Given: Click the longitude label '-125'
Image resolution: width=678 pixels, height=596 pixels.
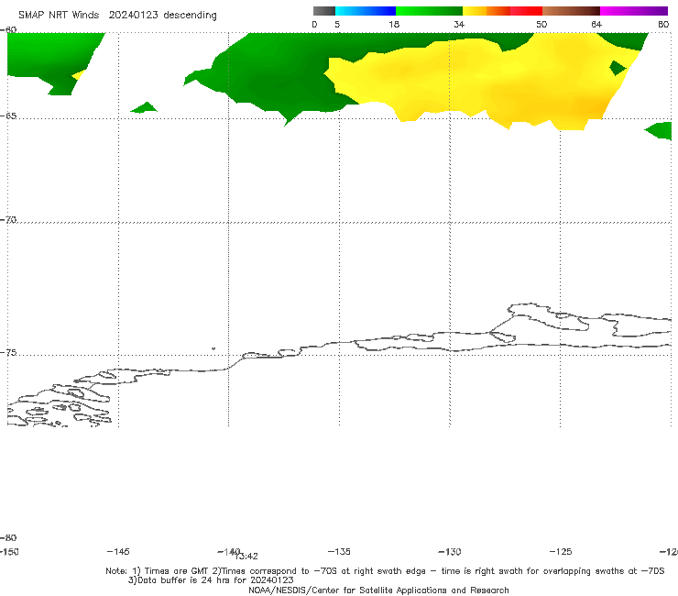Looking at the screenshot, I should coord(561,551).
